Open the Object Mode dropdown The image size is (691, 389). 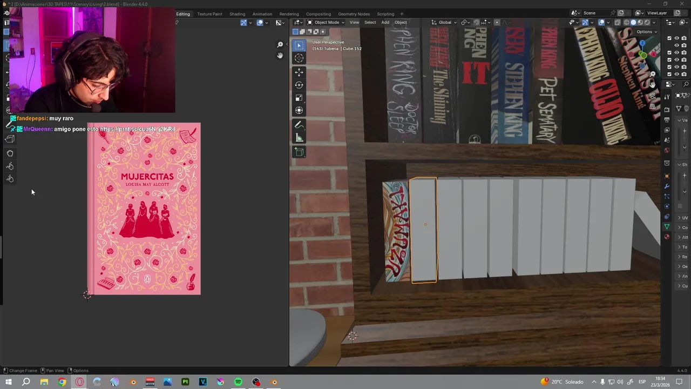[326, 22]
